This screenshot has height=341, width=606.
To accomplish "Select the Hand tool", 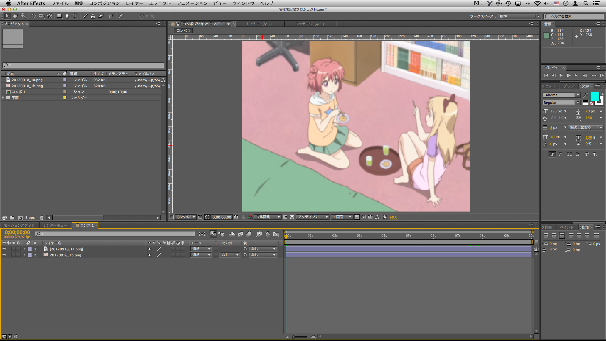I will [15, 16].
